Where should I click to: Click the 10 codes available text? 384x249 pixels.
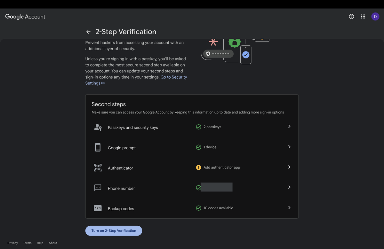pyautogui.click(x=218, y=208)
